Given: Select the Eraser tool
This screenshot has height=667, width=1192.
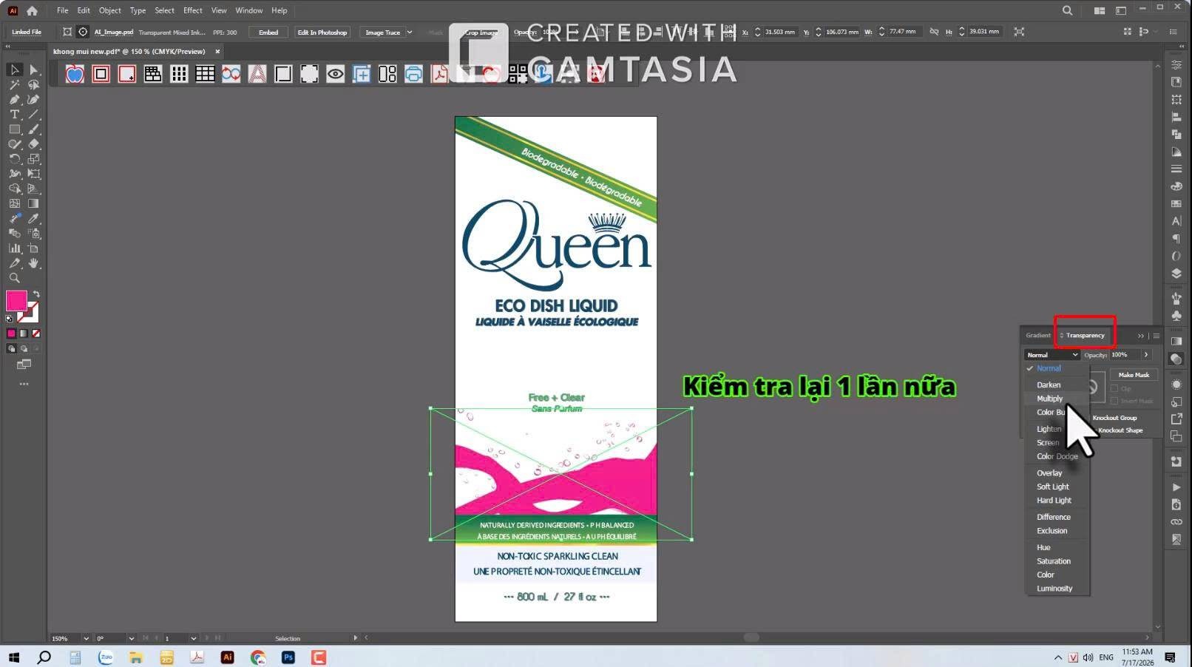Looking at the screenshot, I should [x=33, y=144].
